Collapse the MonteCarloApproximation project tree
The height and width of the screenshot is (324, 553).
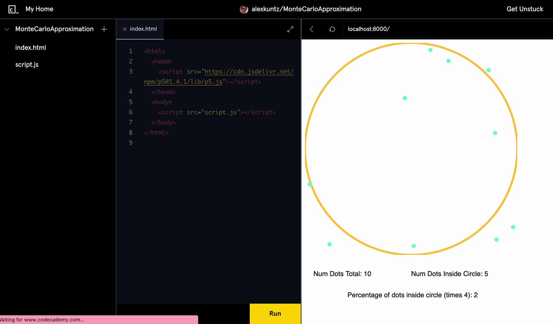tap(6, 29)
